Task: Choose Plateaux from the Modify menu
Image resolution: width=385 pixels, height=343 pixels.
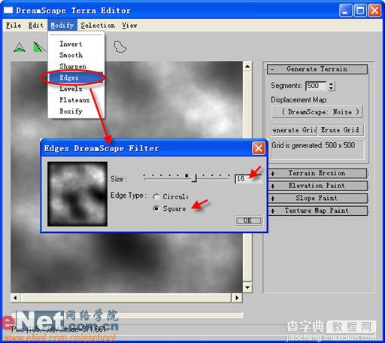Action: (76, 100)
